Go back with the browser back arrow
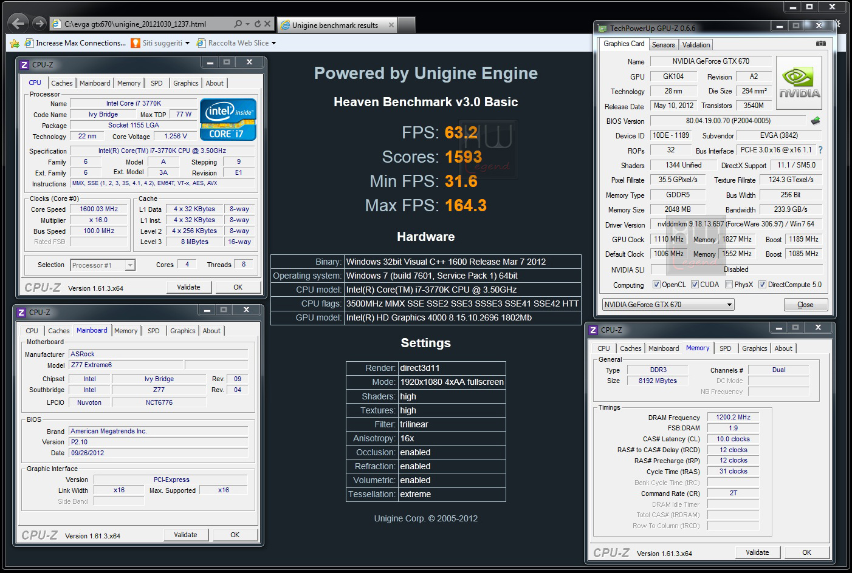Screen dimensions: 852x573 click(x=18, y=24)
